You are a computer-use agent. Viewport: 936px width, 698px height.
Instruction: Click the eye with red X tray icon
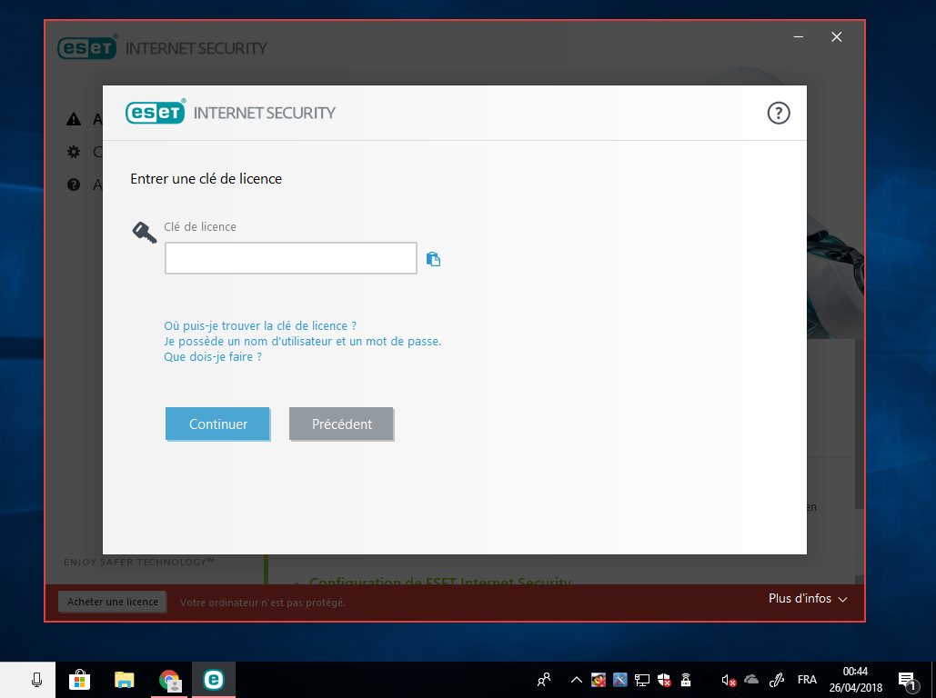pyautogui.click(x=599, y=680)
